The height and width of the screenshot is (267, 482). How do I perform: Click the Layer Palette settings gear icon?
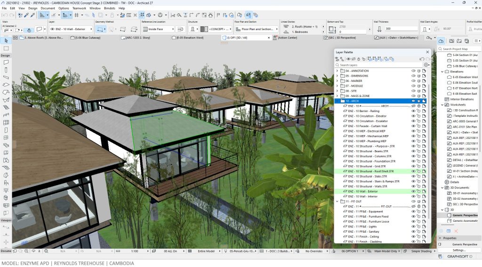click(x=426, y=65)
